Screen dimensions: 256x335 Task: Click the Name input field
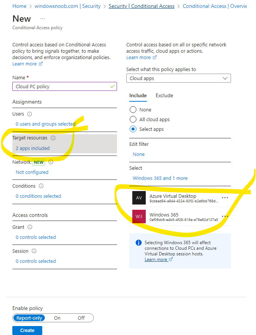(65, 86)
